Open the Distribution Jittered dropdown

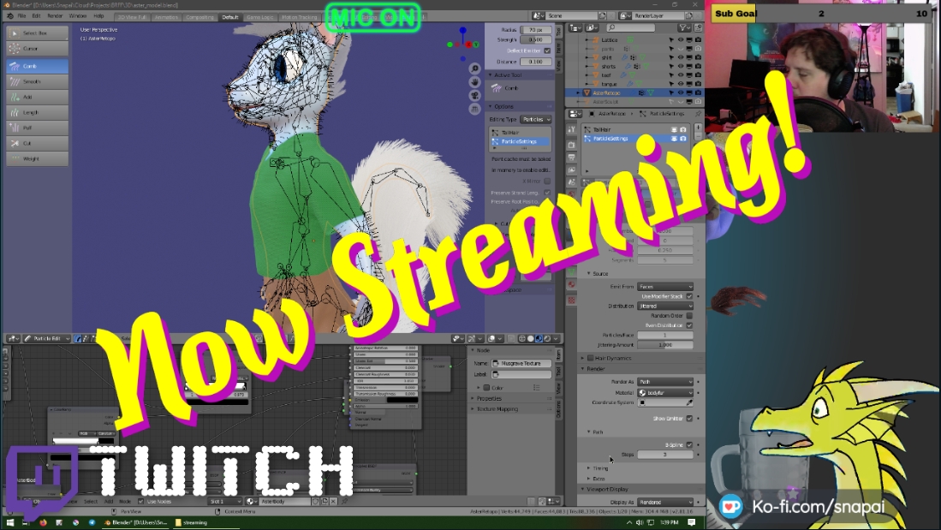coord(665,306)
